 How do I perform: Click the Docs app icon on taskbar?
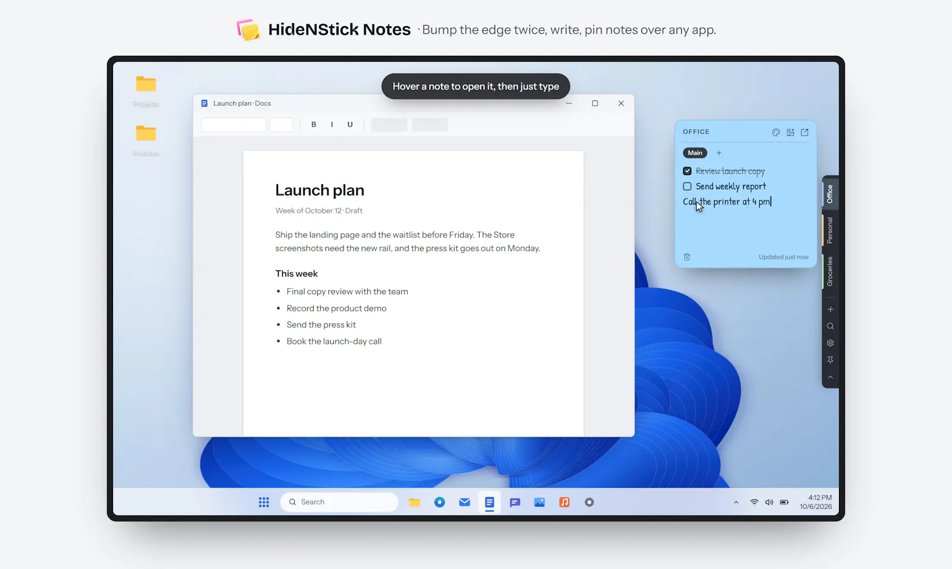coord(489,502)
